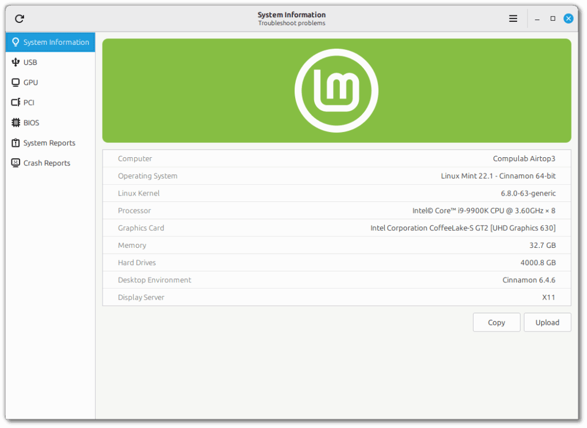Select the Operating System row
This screenshot has width=587, height=428.
click(x=336, y=176)
